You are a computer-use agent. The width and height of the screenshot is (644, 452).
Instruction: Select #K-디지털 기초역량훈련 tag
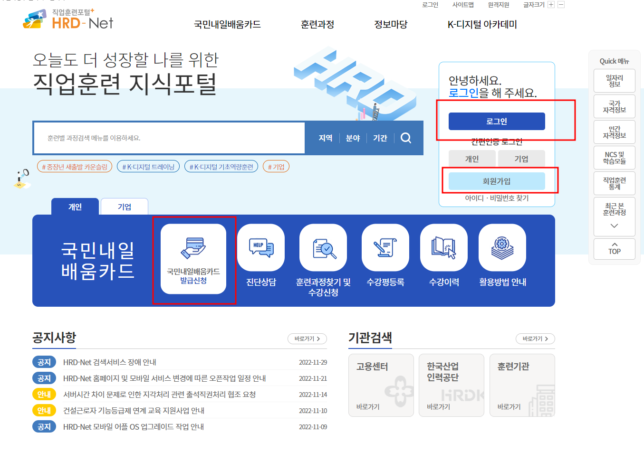(221, 167)
